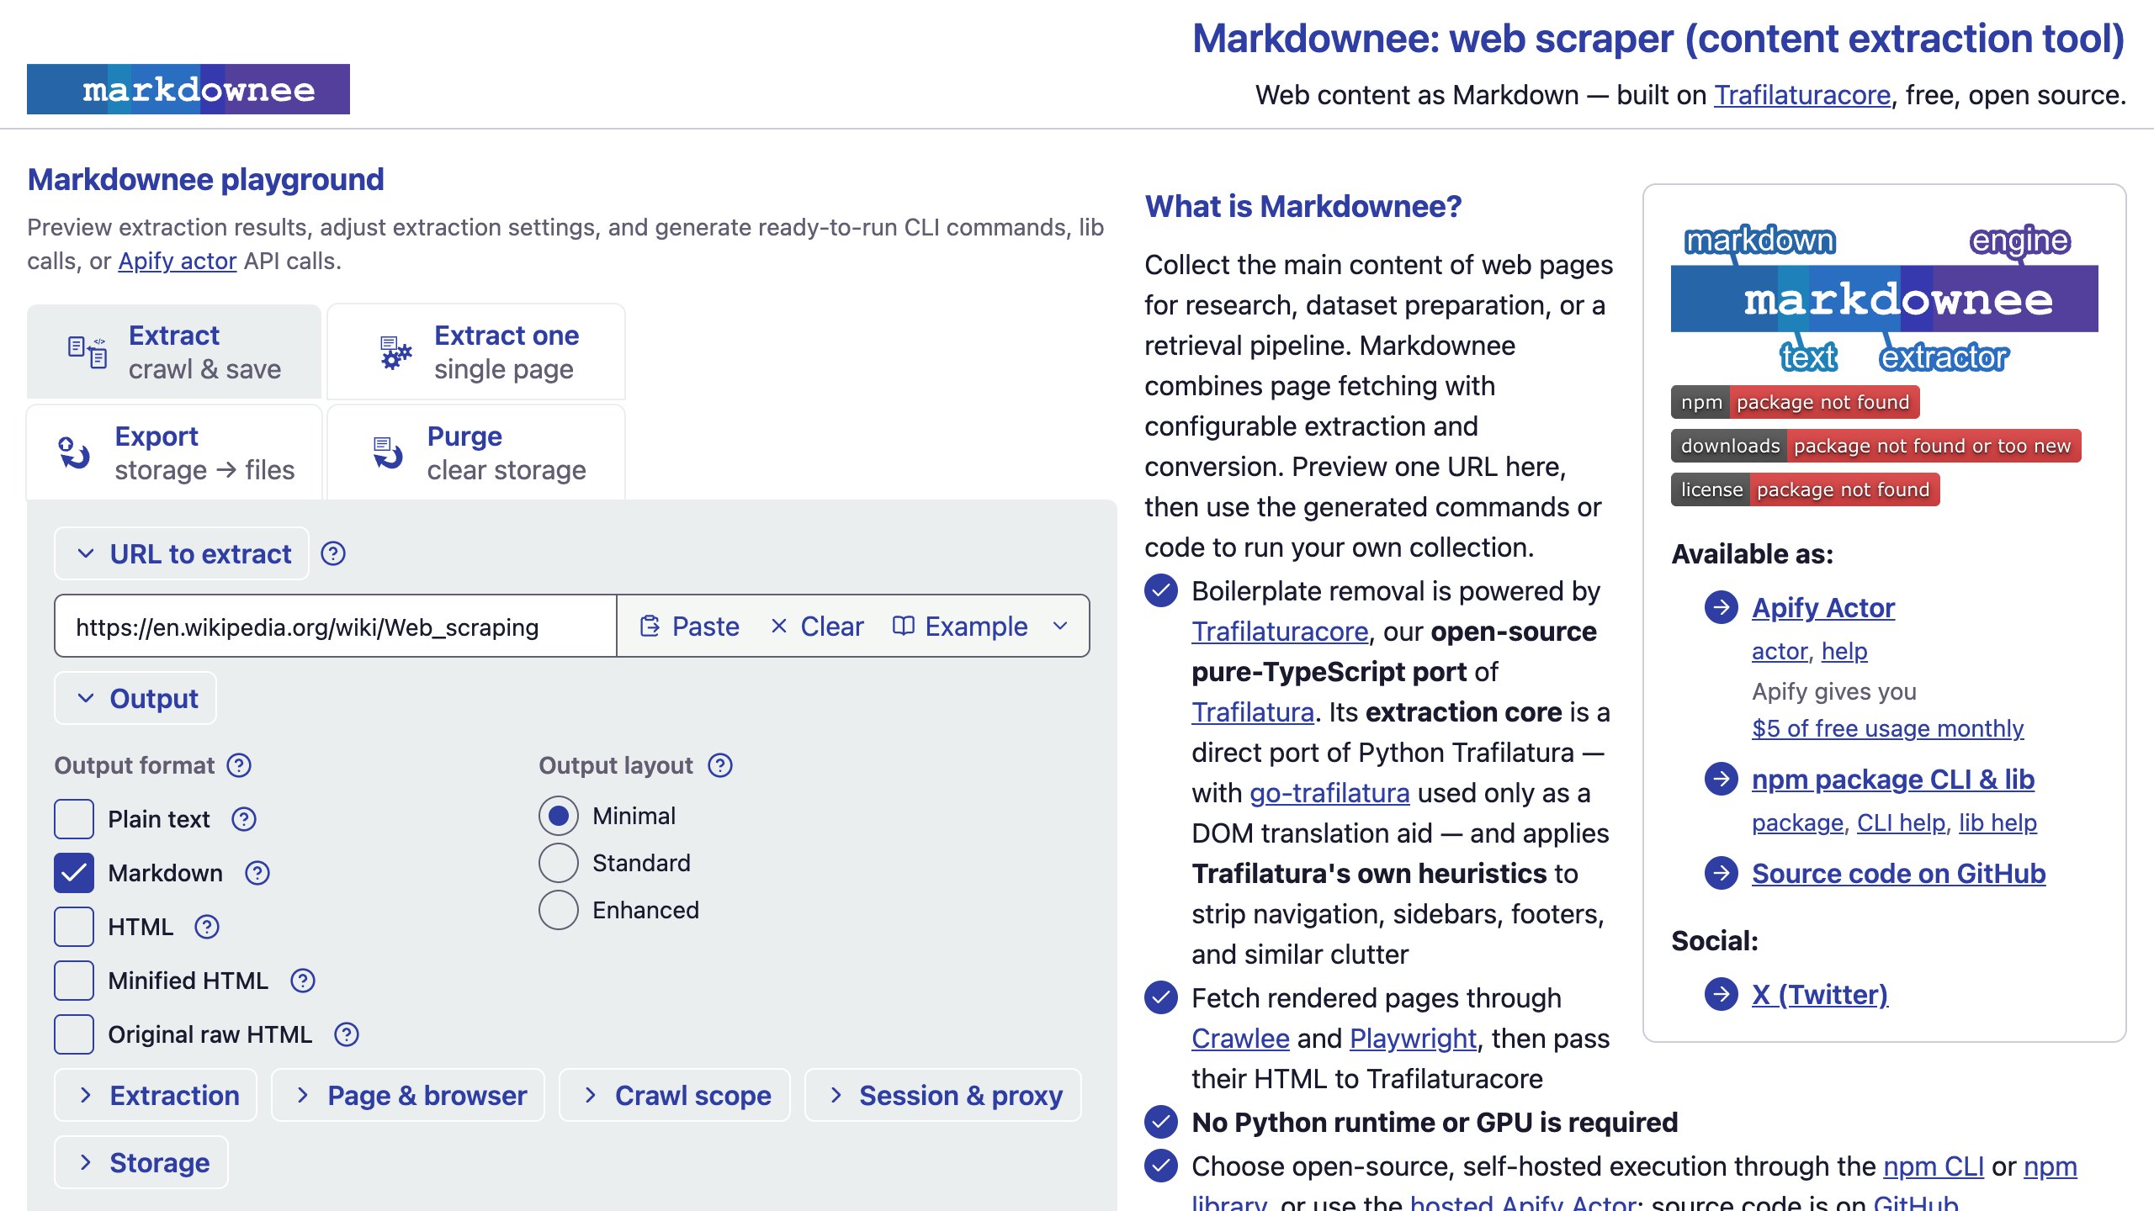The height and width of the screenshot is (1211, 2154).
Task: Open the Example URL dropdown arrow
Action: pyautogui.click(x=1061, y=626)
